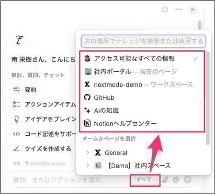Image resolution: width=215 pixels, height=194 pixels.
Task: Select nextmode-demo workspace option
Action: 142,85
